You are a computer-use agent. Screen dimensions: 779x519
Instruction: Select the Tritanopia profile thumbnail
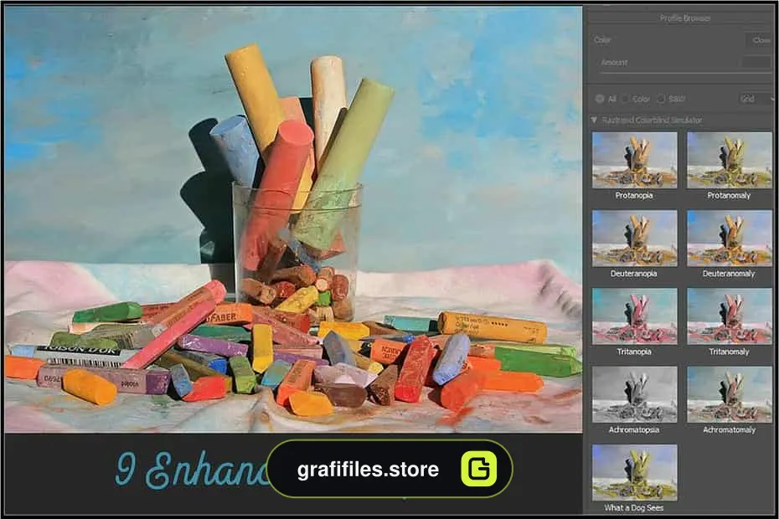(x=634, y=316)
